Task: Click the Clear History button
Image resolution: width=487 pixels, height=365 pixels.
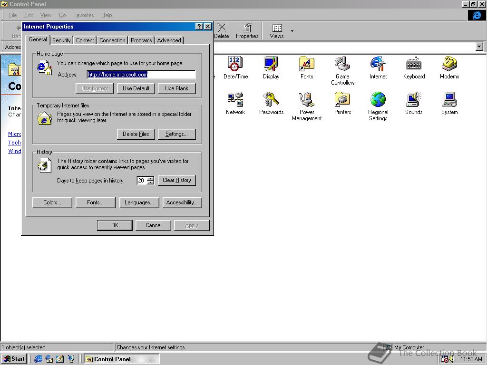Action: coord(176,180)
